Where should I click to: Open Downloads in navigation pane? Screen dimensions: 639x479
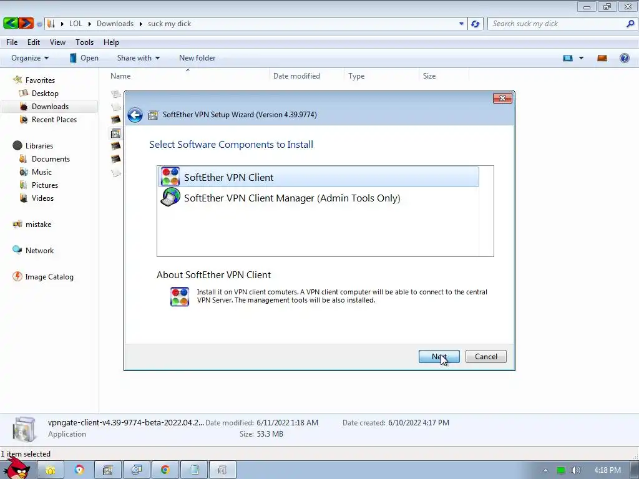pyautogui.click(x=50, y=106)
